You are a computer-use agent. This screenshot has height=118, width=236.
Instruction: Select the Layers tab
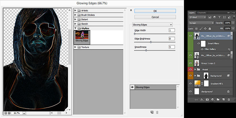192,13
